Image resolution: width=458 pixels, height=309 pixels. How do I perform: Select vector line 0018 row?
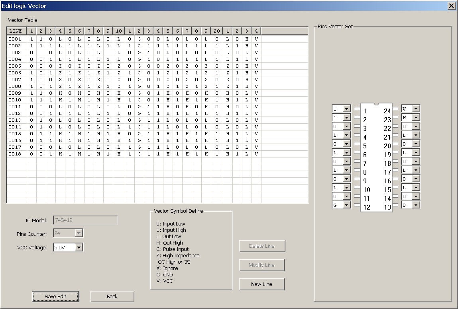[x=15, y=154]
